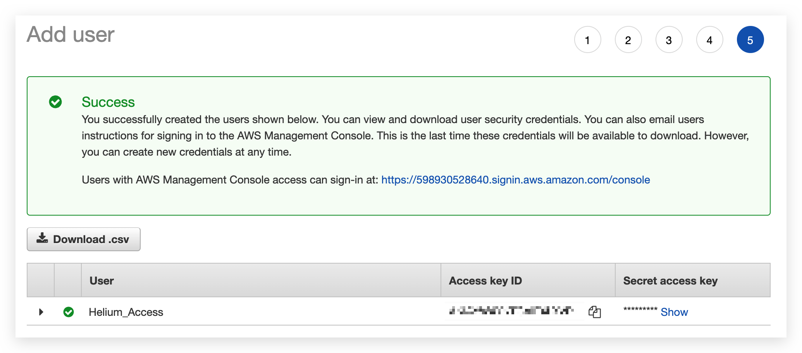This screenshot has height=353, width=802.
Task: Download the credentials .csv file
Action: coord(84,239)
